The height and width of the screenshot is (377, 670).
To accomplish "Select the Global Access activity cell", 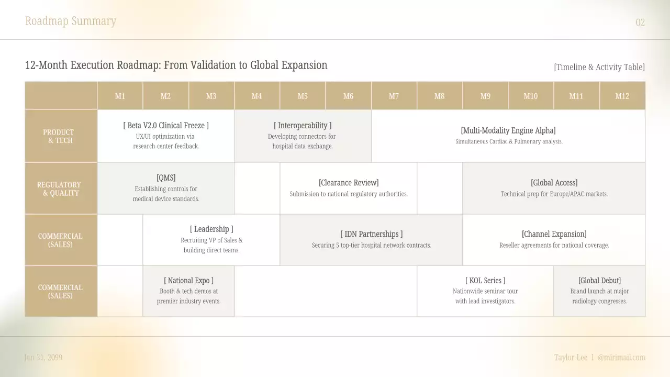I will (x=554, y=188).
